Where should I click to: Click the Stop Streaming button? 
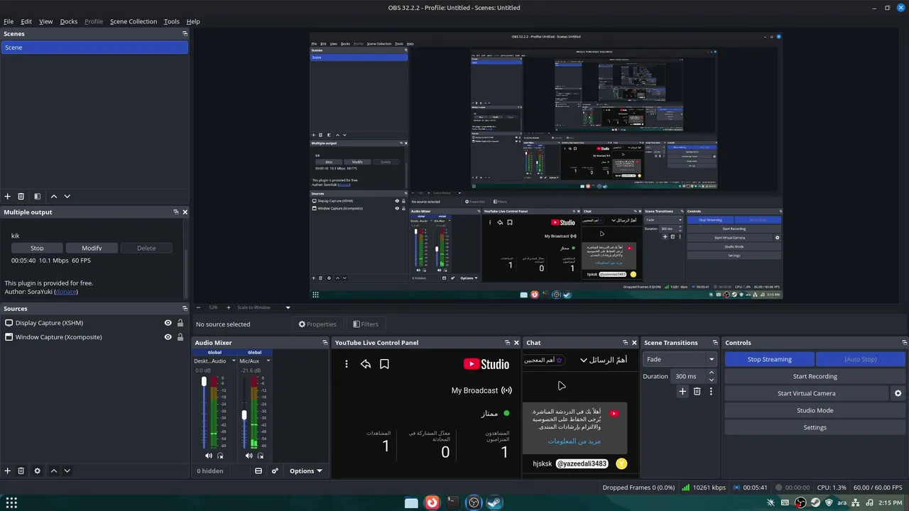[x=769, y=359]
